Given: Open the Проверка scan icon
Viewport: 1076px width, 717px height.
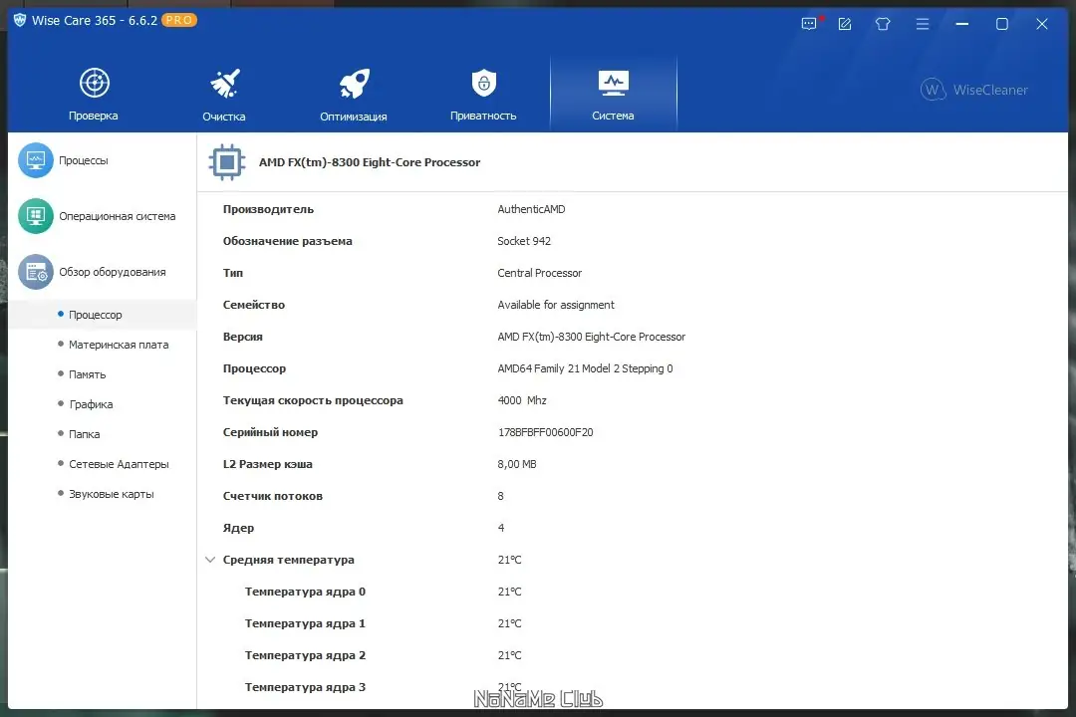Looking at the screenshot, I should click(94, 83).
